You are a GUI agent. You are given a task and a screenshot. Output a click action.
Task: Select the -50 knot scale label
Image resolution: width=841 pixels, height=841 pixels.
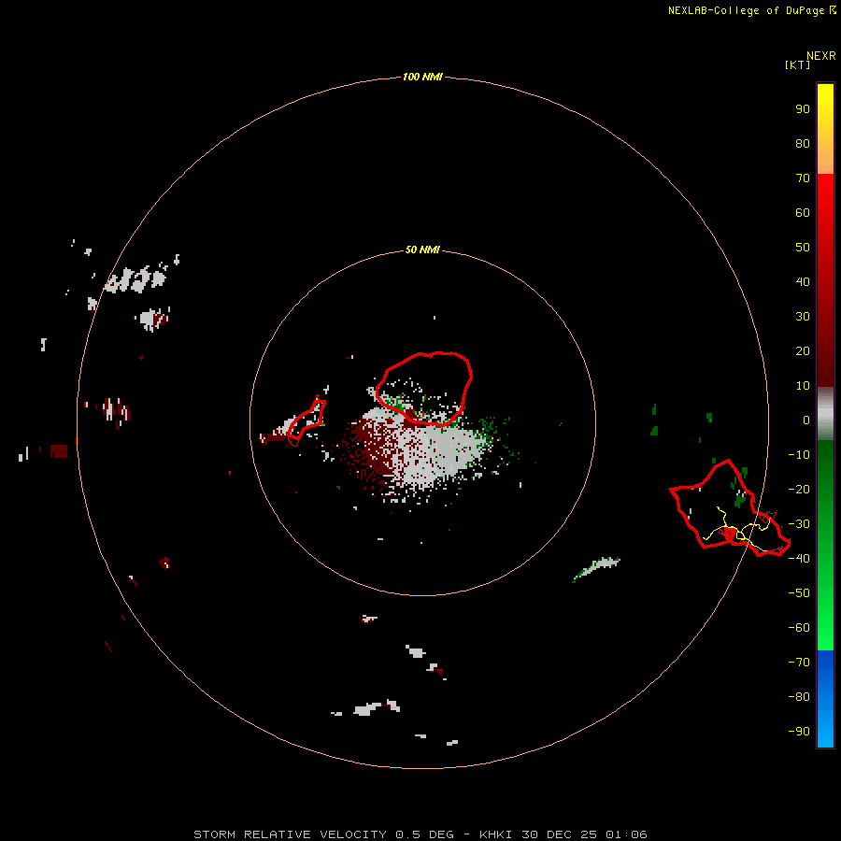point(799,592)
